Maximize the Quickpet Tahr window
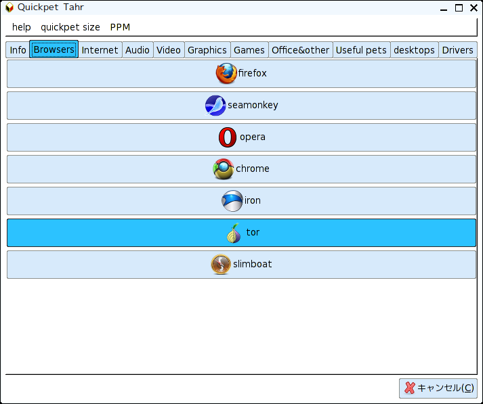 tap(459, 7)
